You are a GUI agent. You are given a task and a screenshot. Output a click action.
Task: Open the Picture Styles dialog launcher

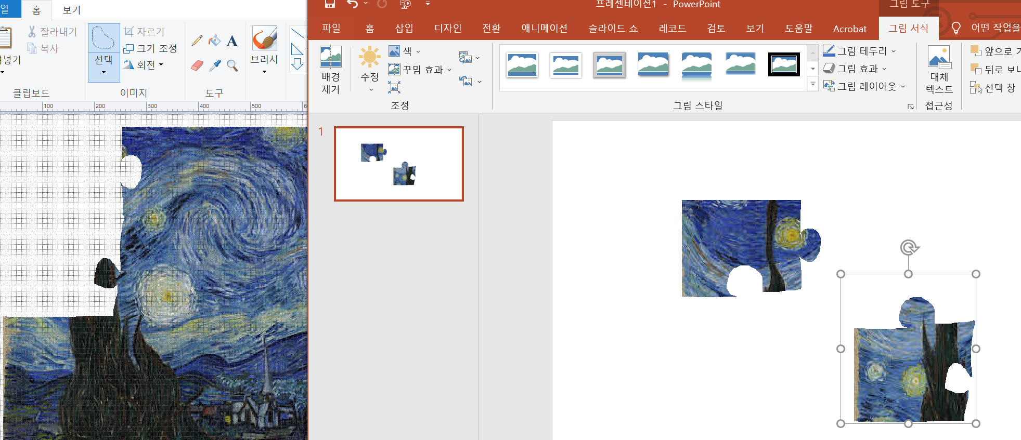(911, 106)
